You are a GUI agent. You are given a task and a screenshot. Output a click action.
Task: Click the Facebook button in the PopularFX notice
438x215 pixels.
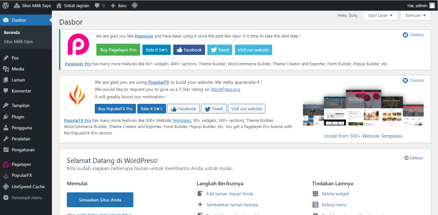click(183, 109)
